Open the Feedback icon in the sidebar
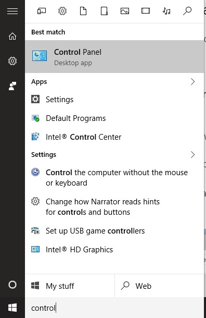Image resolution: width=206 pixels, height=318 pixels. tap(12, 86)
